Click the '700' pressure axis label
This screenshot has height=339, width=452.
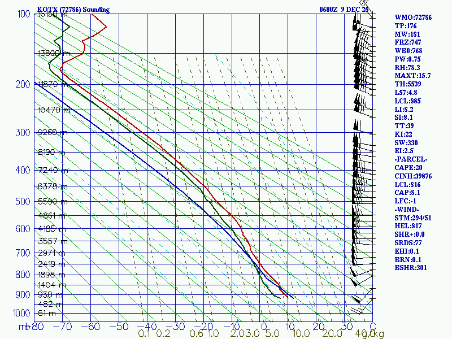pos(23,253)
